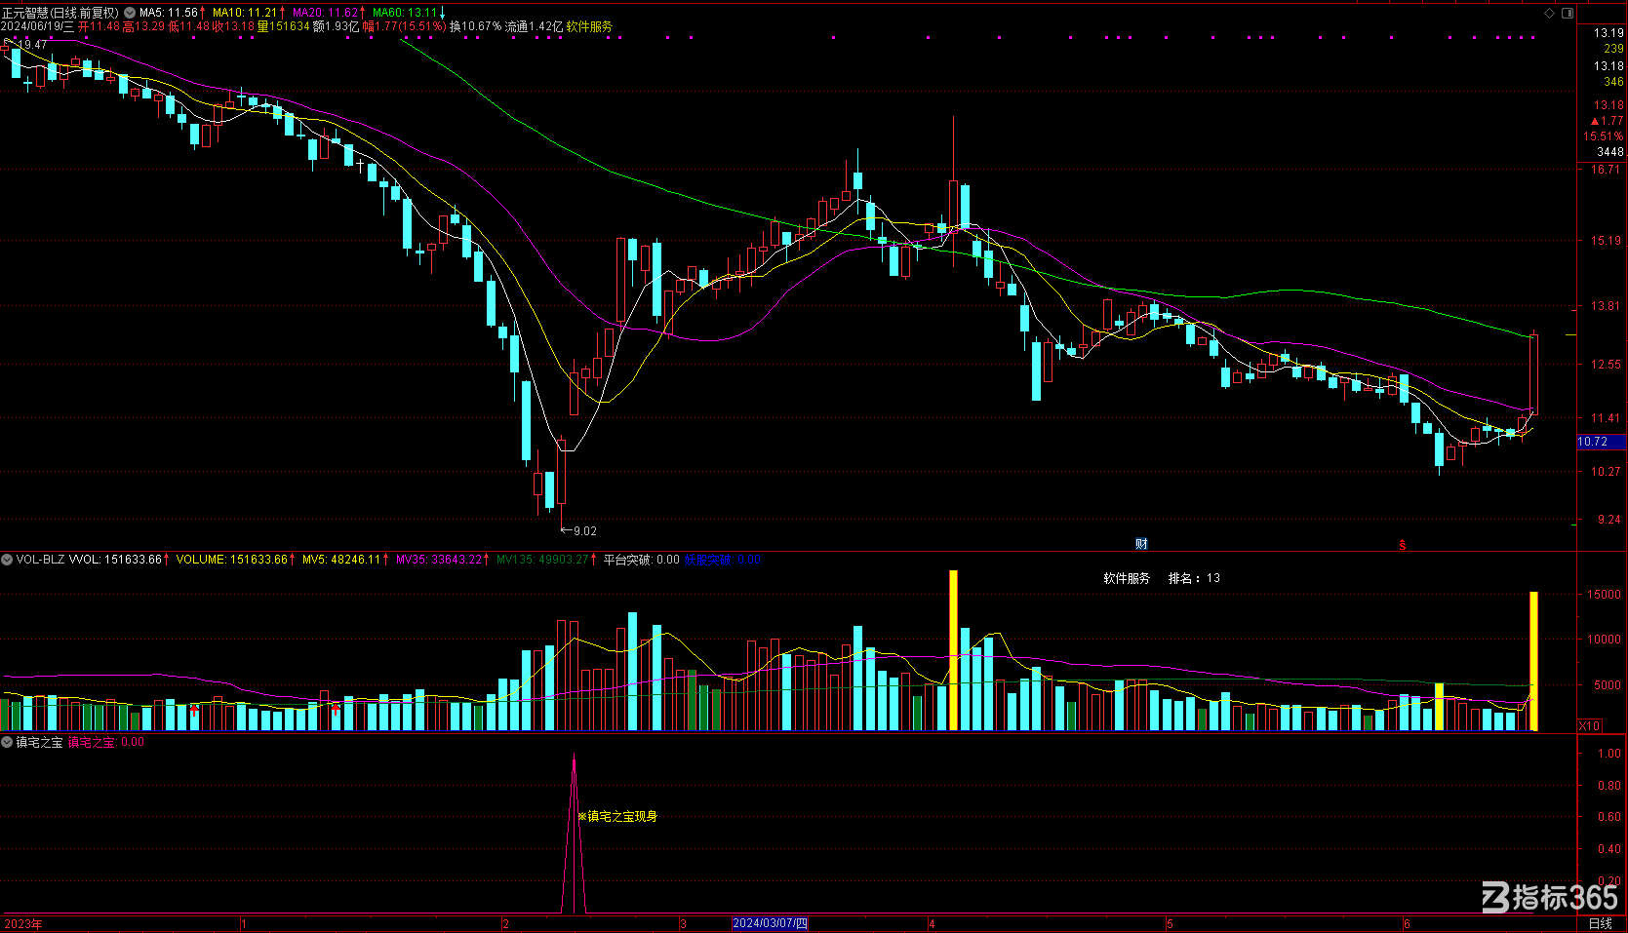Image resolution: width=1628 pixels, height=933 pixels.
Task: Click the MA60: 13.11 label
Action: pyautogui.click(x=405, y=13)
